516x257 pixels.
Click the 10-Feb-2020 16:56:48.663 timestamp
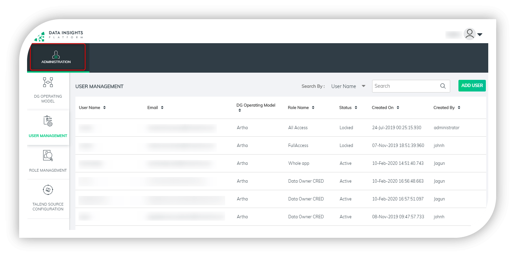[398, 181]
